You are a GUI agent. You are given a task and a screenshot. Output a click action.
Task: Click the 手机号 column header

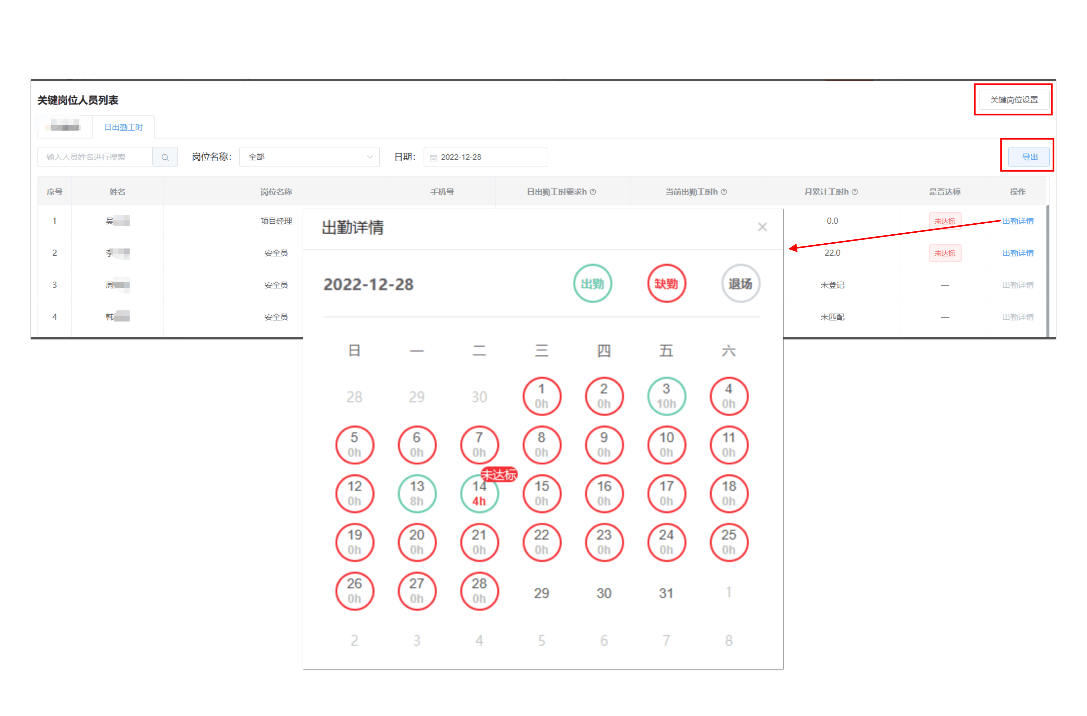point(442,192)
